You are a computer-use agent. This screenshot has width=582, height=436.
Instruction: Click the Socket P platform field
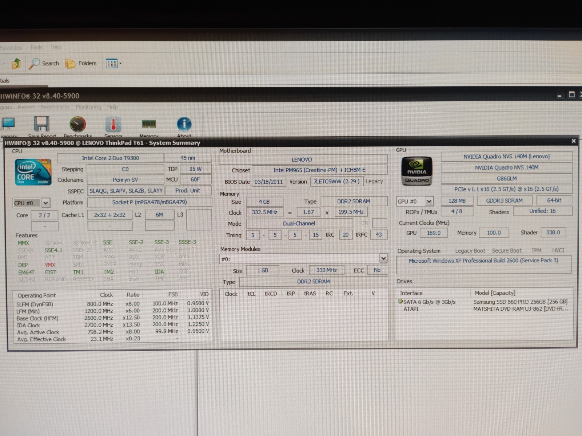coord(150,202)
